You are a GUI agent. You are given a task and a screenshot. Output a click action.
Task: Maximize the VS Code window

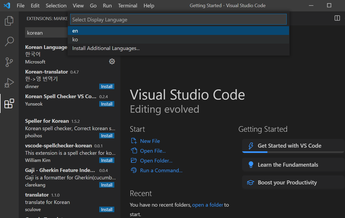(329, 5)
